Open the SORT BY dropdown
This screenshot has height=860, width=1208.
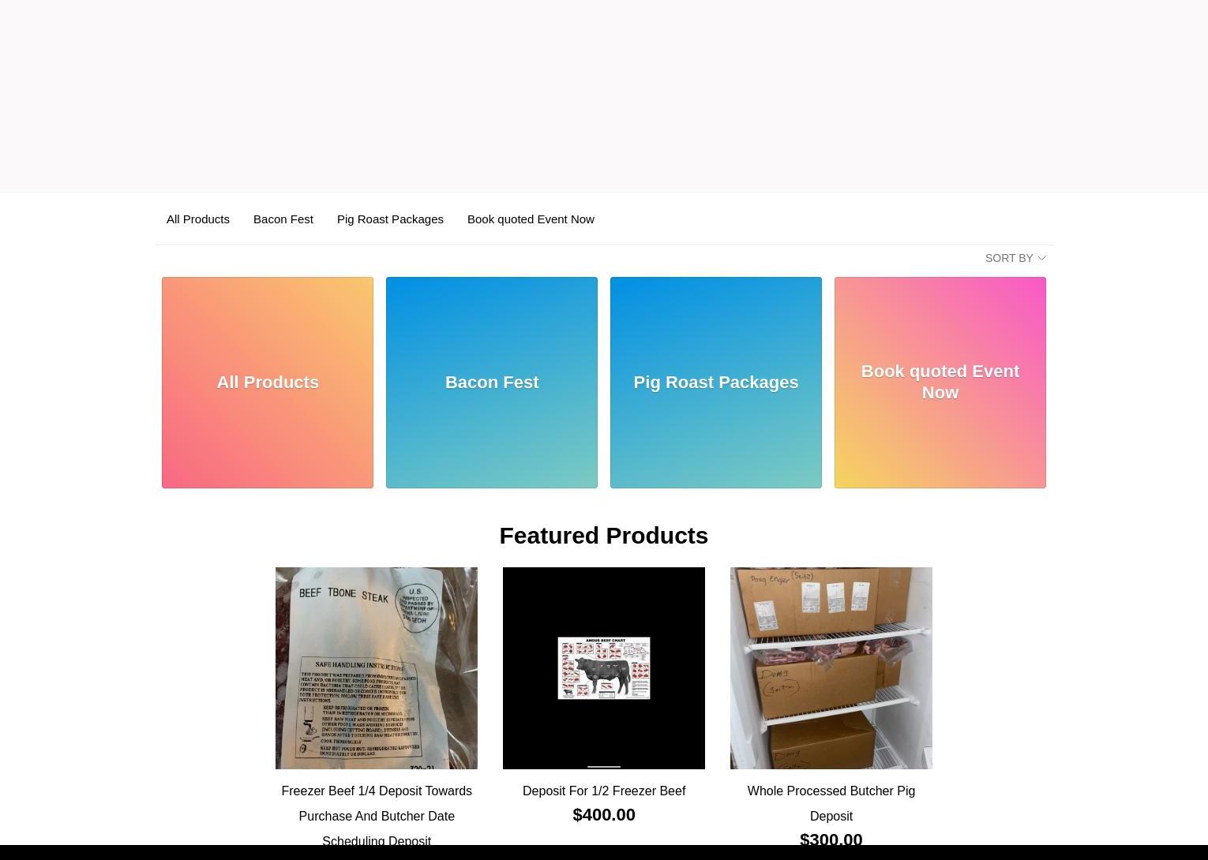click(1015, 258)
